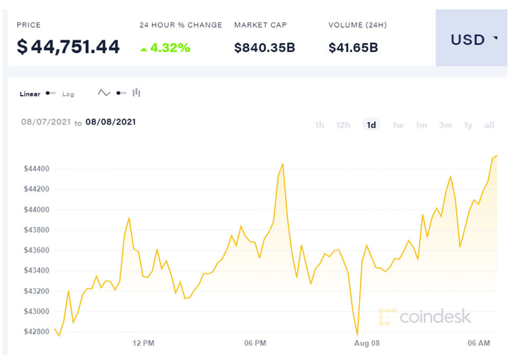The width and height of the screenshot is (529, 362).
Task: Switch to the all time range tab
Action: (x=489, y=125)
